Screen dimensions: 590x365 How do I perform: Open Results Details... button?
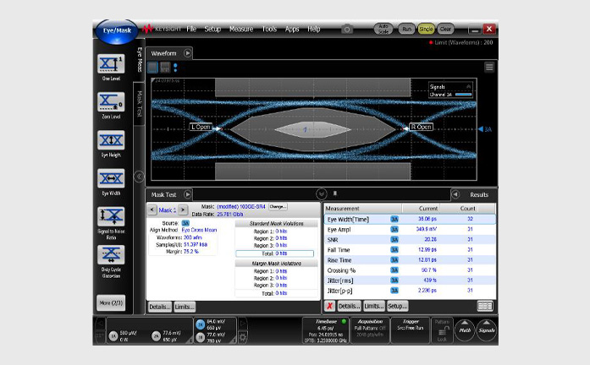[349, 306]
